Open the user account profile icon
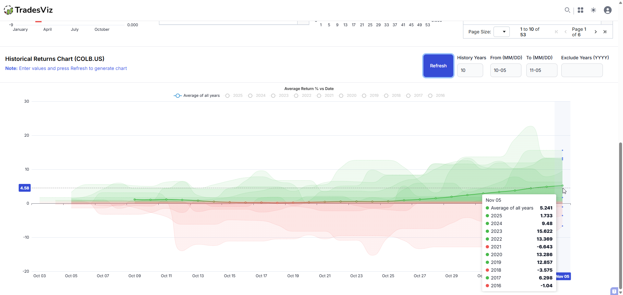Image resolution: width=623 pixels, height=295 pixels. tap(608, 10)
